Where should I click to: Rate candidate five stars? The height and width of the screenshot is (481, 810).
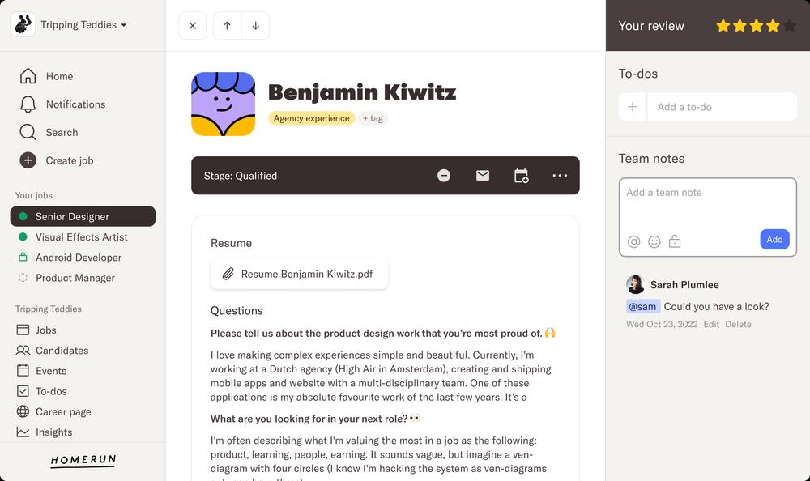coord(790,26)
